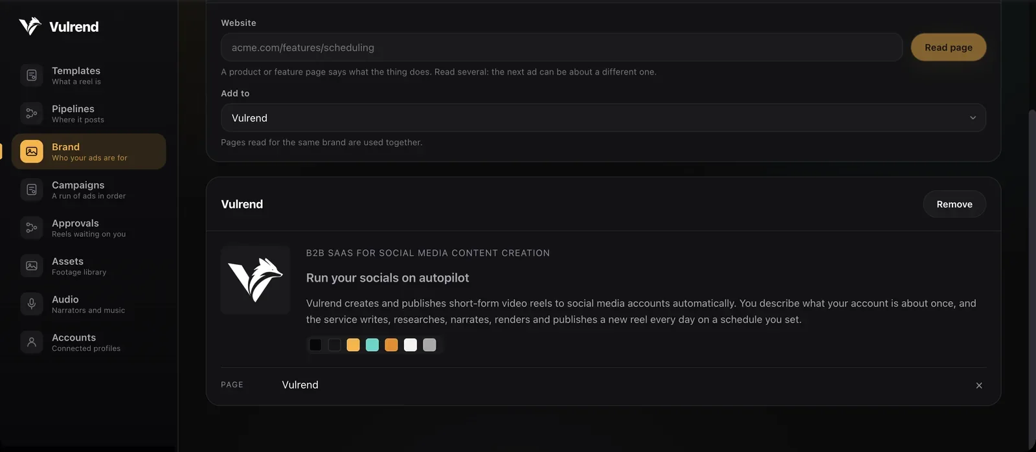
Task: Click the B2B SAAS category label
Action: (428, 253)
